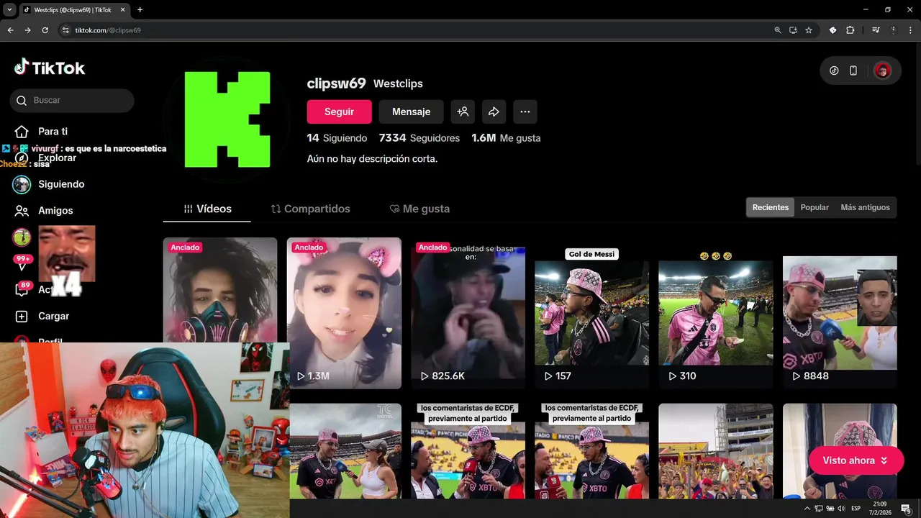Click the 1.6M Me gusta stat
This screenshot has height=518, width=921.
pyautogui.click(x=506, y=138)
